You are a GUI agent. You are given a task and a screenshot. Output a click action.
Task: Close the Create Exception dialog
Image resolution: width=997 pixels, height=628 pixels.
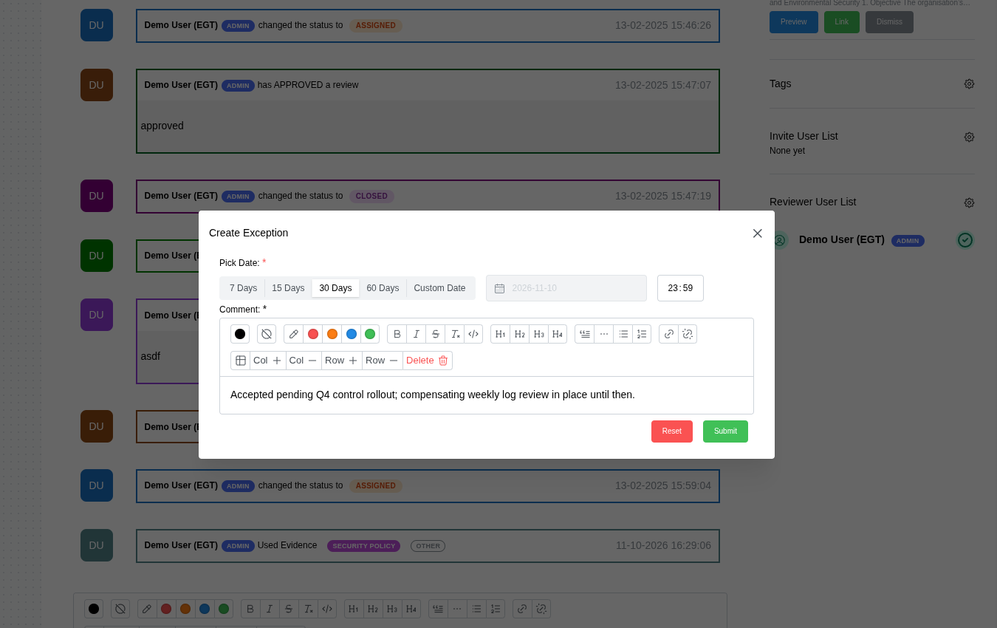pos(757,233)
